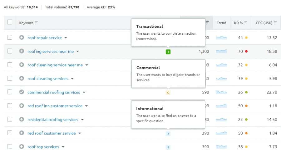
Task: Expand dropdown arrow next to roof repair service
Action: 66,38
